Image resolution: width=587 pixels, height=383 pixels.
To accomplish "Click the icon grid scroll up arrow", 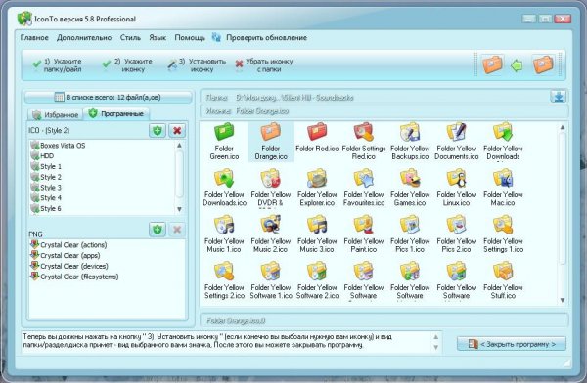I will pyautogui.click(x=563, y=128).
